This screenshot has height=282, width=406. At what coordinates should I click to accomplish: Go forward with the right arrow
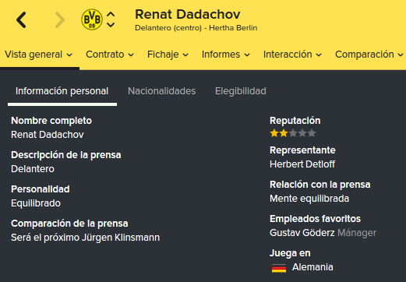pos(60,20)
